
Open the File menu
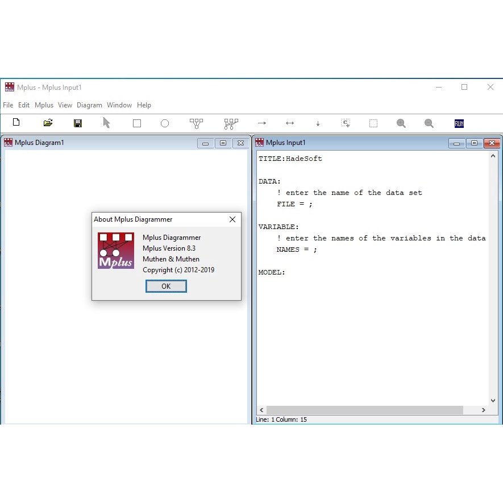[8, 105]
